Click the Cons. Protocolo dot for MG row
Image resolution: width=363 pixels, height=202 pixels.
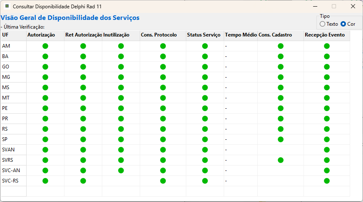click(x=163, y=77)
